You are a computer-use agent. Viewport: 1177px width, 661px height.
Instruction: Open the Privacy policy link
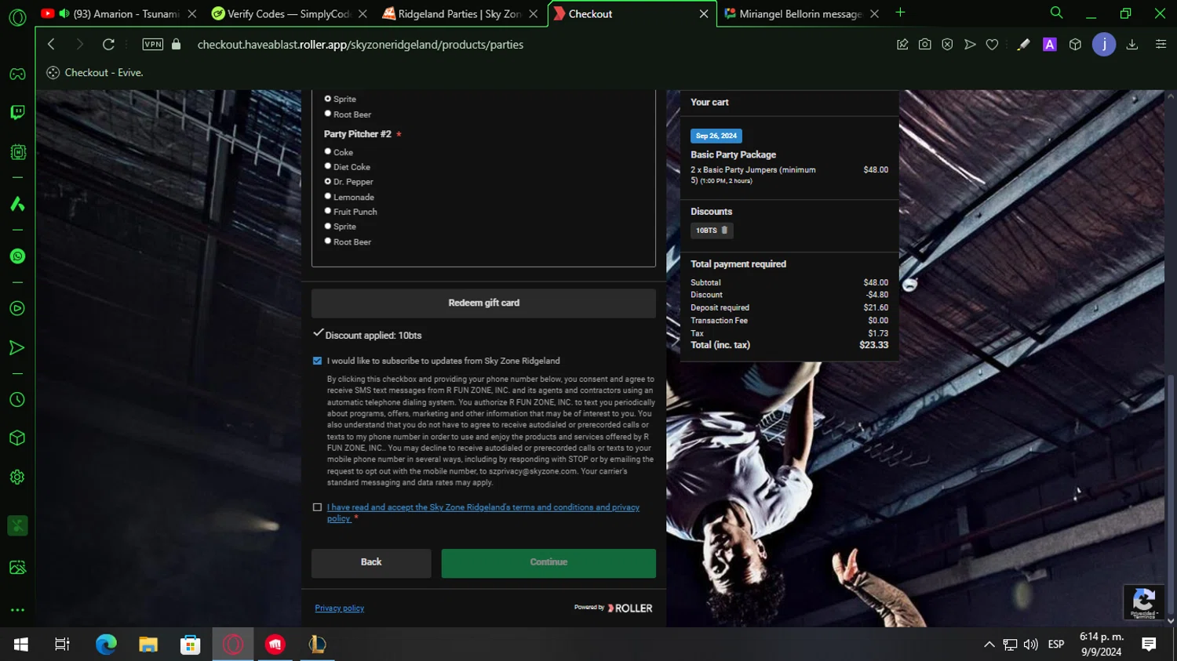point(340,608)
